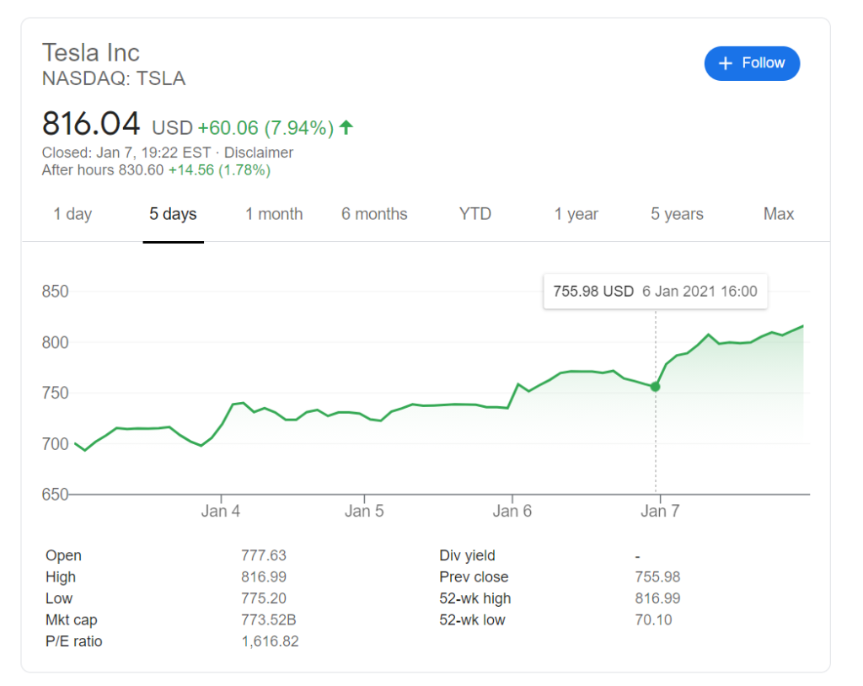Open the 6 months price chart

pyautogui.click(x=374, y=214)
